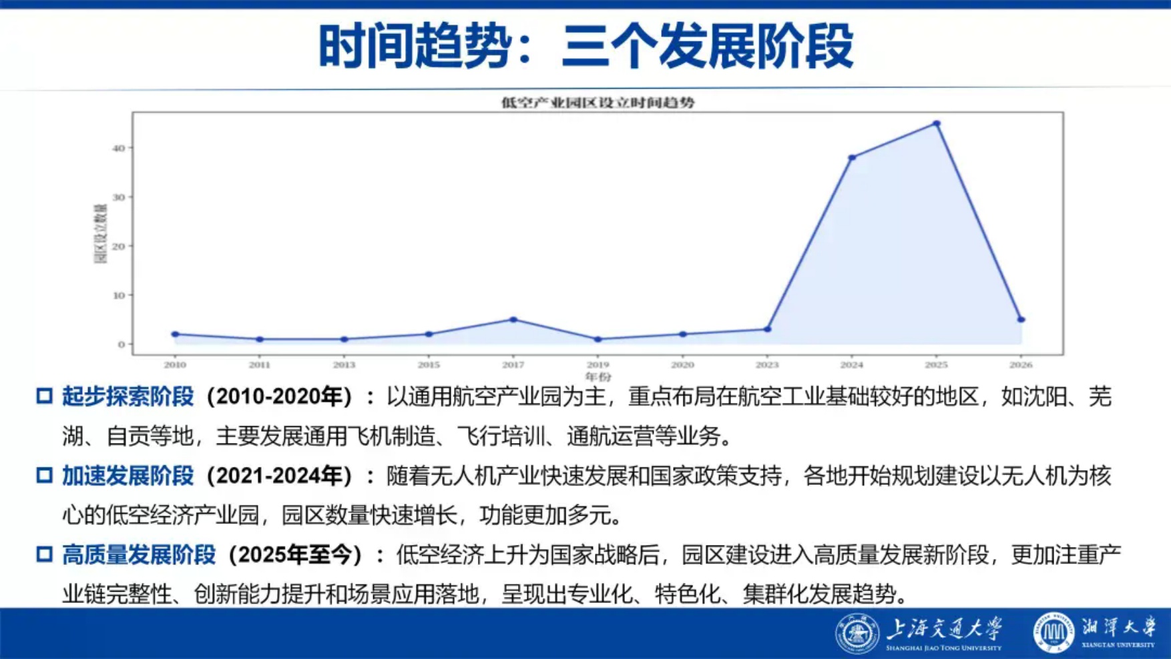Click the square bullet before 起步探索阶段
Image resolution: width=1171 pixels, height=659 pixels.
pyautogui.click(x=44, y=396)
